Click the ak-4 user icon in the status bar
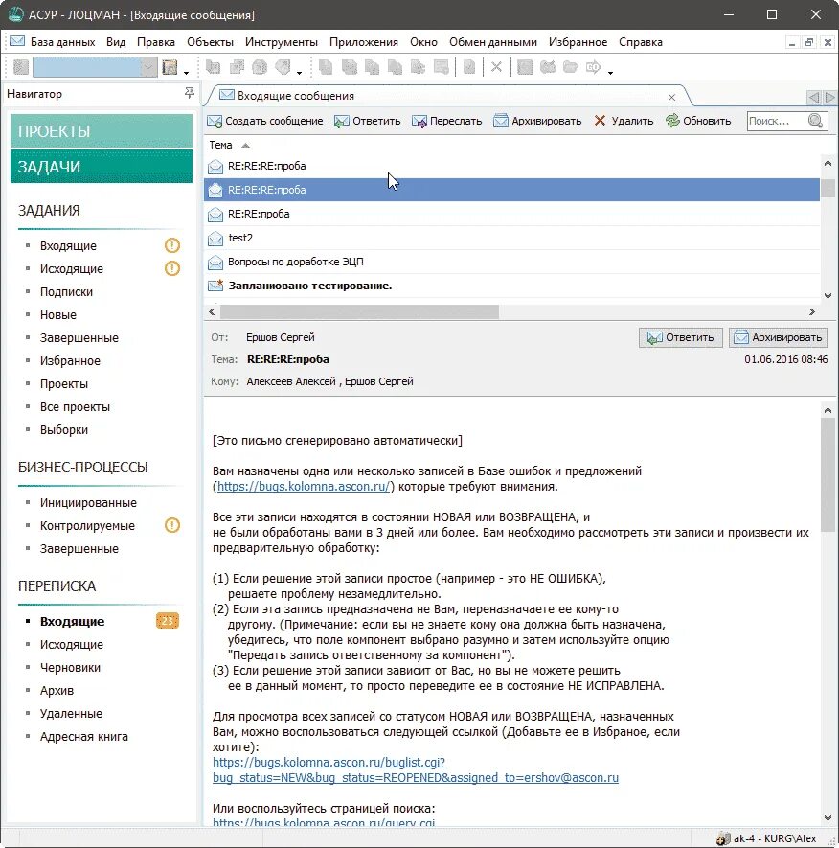 click(723, 838)
